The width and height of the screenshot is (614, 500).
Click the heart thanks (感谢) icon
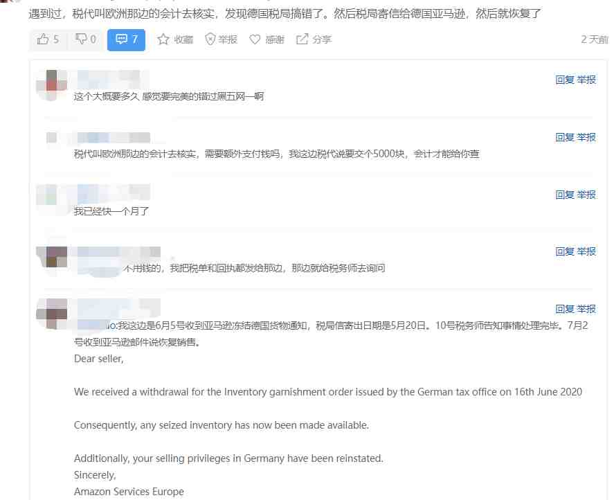(x=255, y=39)
